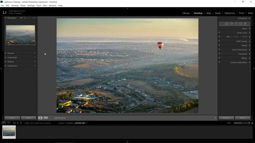Go forward with the filmstrip arrow

pos(21,123)
